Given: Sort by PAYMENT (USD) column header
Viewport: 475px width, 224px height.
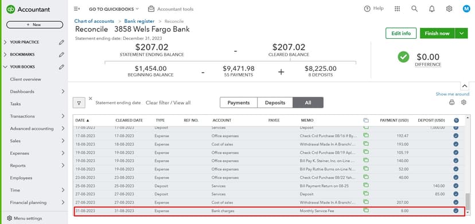Looking at the screenshot, I should 394,120.
